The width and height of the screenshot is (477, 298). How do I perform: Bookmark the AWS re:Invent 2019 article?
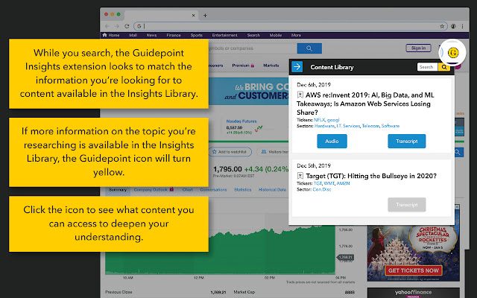pos(300,95)
